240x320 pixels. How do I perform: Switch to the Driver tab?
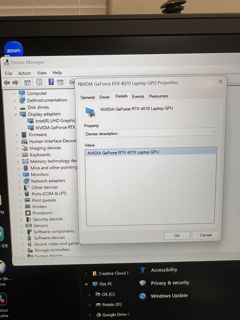[105, 97]
